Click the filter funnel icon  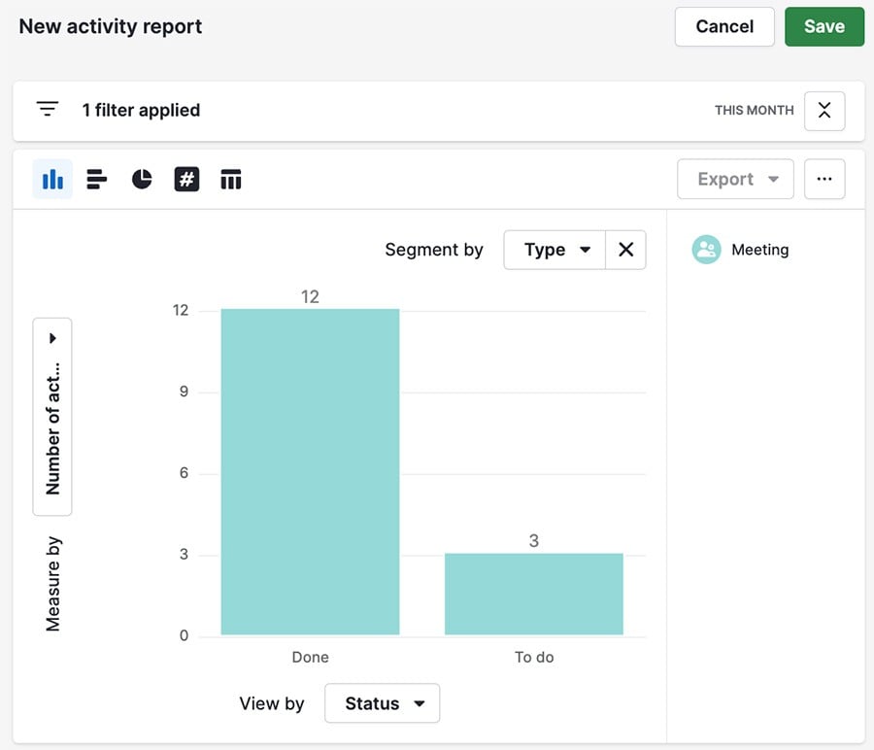pyautogui.click(x=47, y=109)
